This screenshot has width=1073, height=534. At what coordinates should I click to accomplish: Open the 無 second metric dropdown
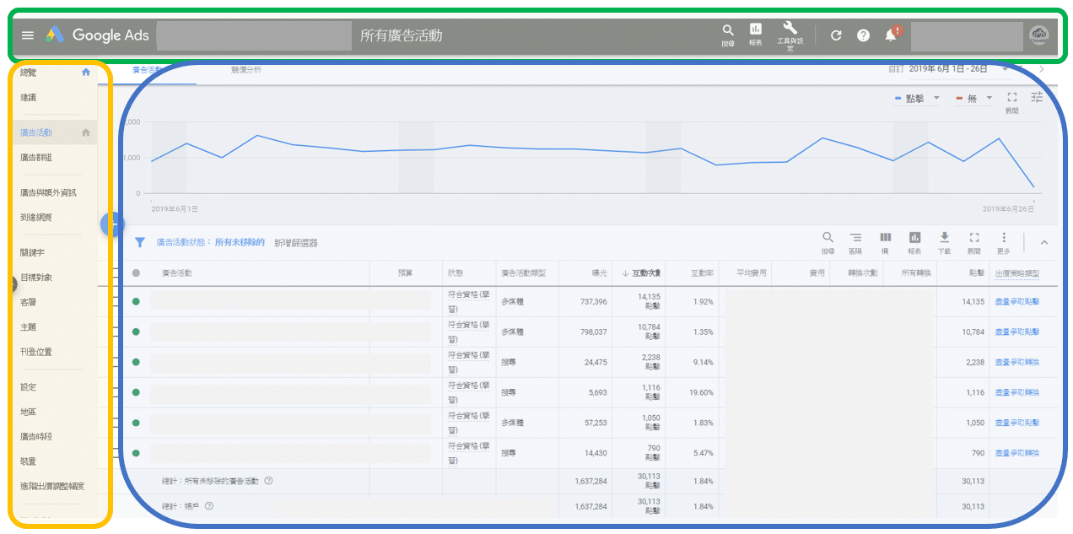979,98
